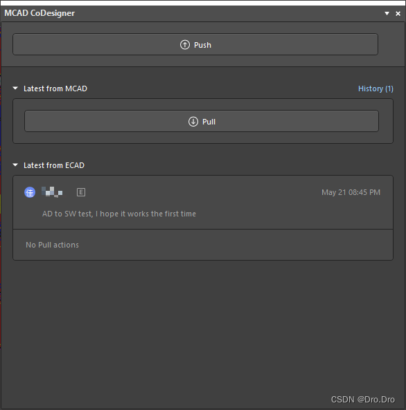Select the blurred username in ECAD entry

[52, 192]
